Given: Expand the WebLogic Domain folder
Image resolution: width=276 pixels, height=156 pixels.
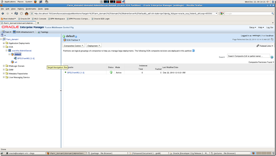Looking at the screenshot, I should (x=4, y=66).
